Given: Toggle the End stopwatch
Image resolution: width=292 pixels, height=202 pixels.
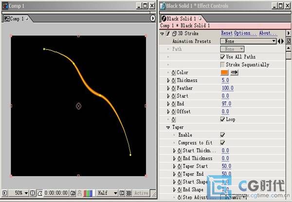Looking at the screenshot, I should tap(173, 104).
